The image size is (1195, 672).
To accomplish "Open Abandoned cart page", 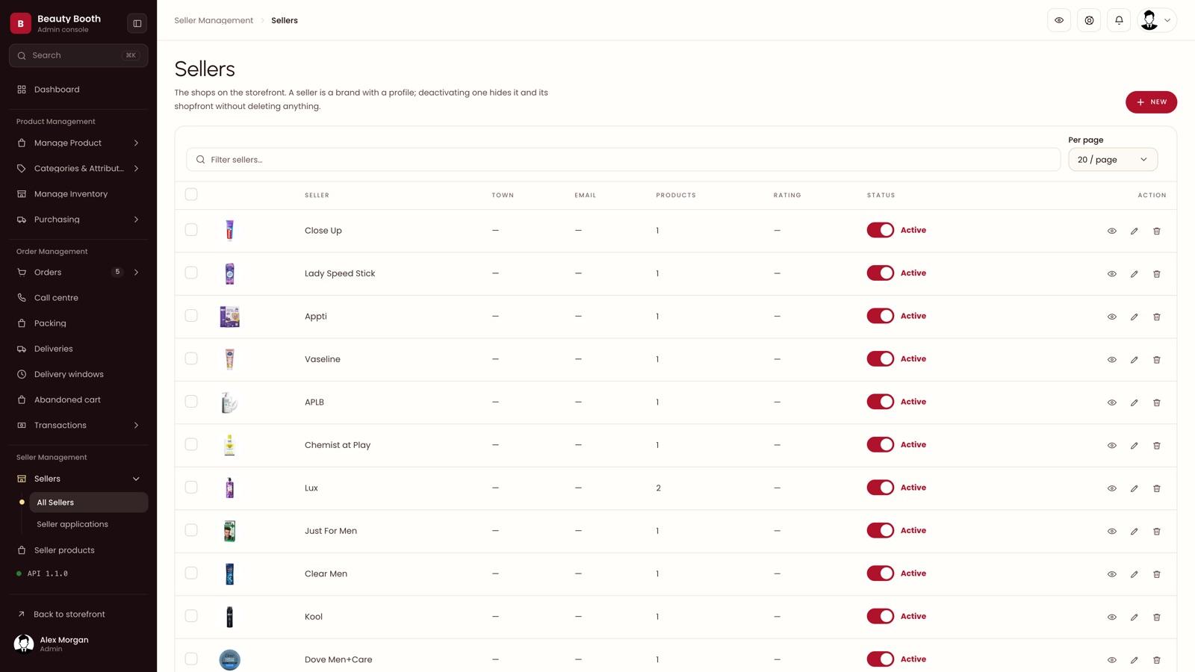I will (78, 400).
